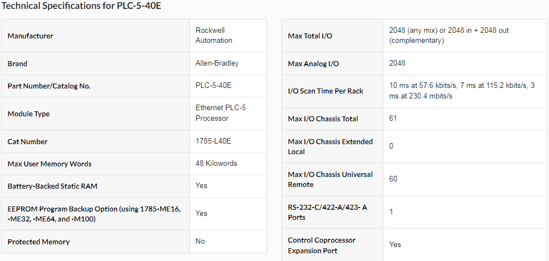Viewport: 549px width, 261px height.
Task: Click the Technical Specifications for PLC-5-40E heading
Action: tap(81, 7)
